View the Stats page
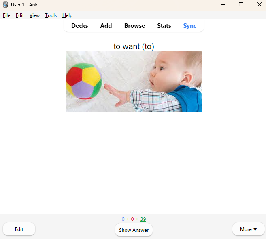 [x=164, y=26]
